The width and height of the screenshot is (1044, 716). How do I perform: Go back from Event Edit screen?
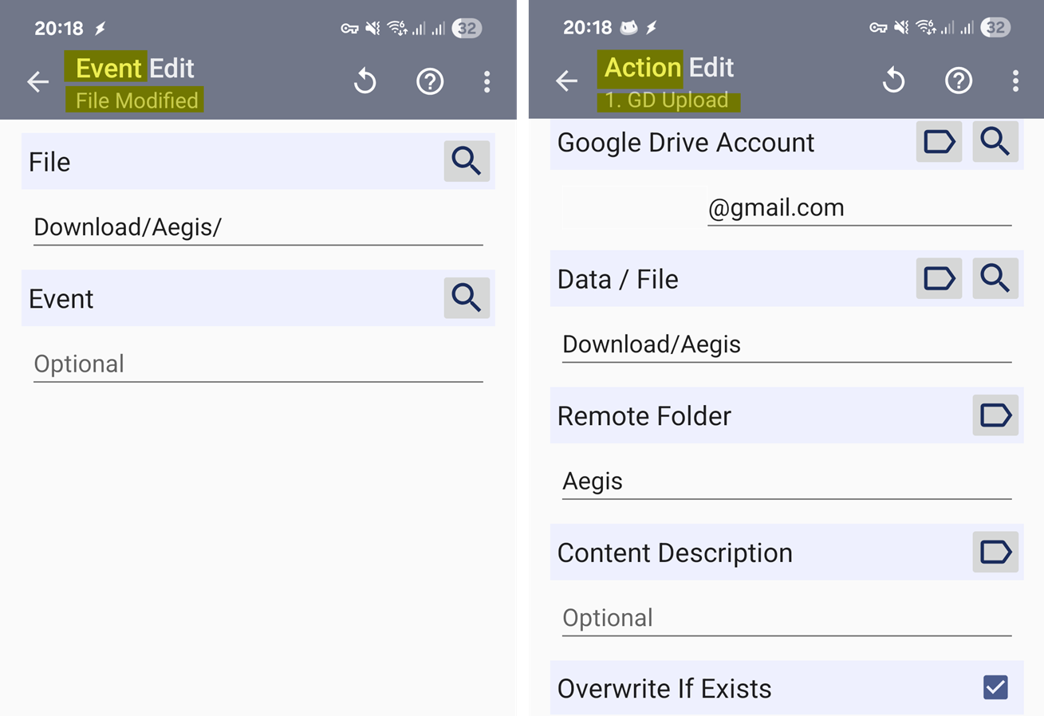pos(38,81)
